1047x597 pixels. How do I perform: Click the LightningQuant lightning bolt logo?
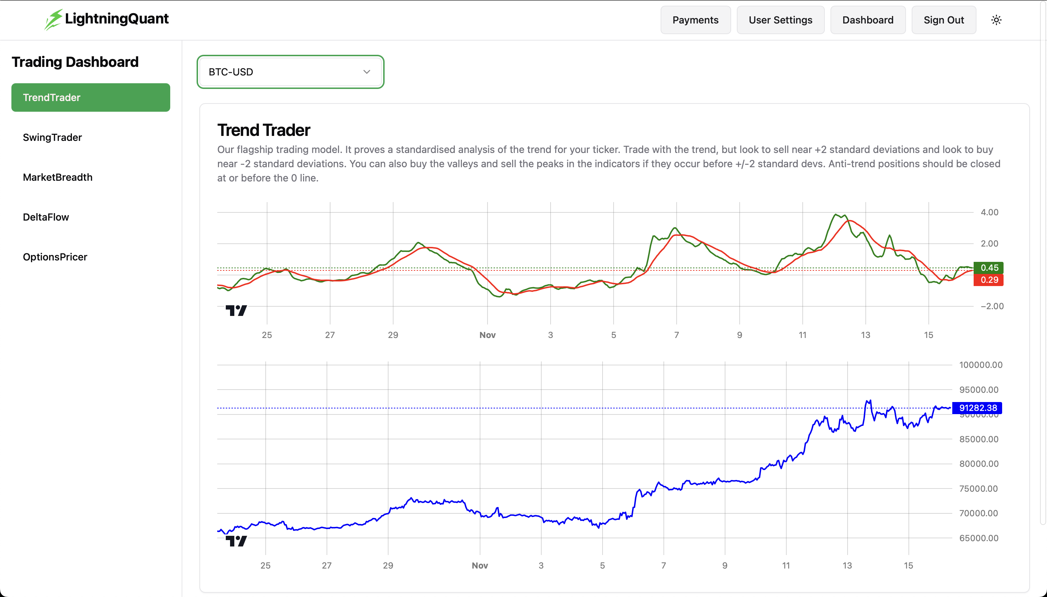[54, 19]
